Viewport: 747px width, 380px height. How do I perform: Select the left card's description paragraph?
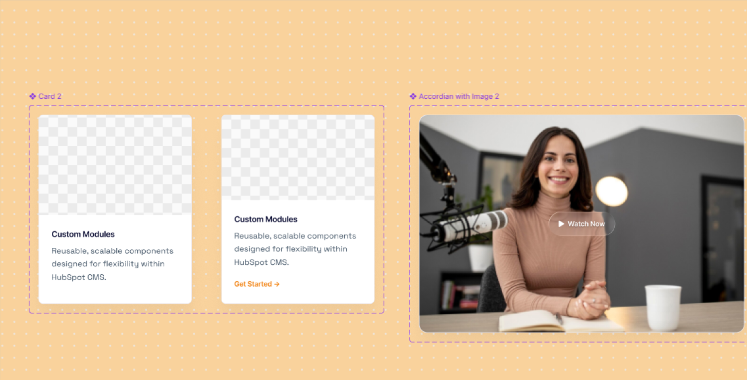pyautogui.click(x=112, y=264)
